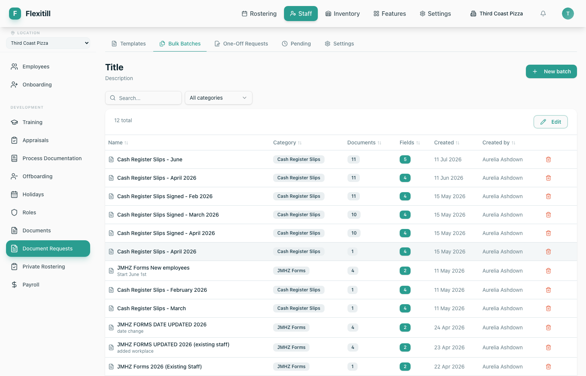The image size is (586, 376).
Task: Delete Cash Register Slips - June batch
Action: tap(548, 159)
